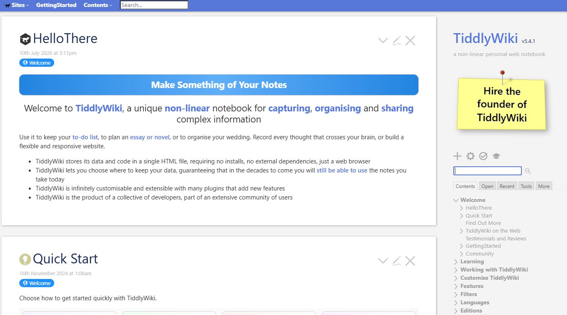Close the HelloThere tiddler
Viewport: 567px width, 315px height.
410,40
